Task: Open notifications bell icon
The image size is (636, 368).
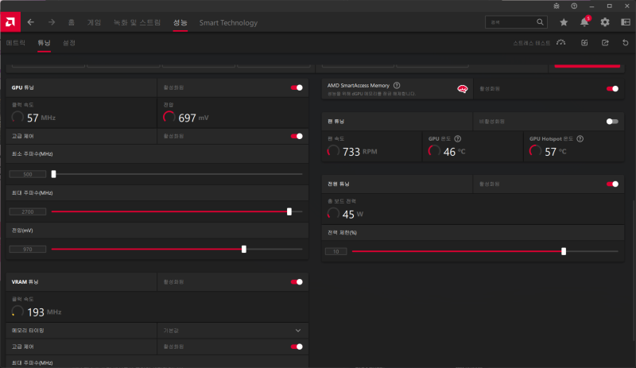Action: pos(584,22)
